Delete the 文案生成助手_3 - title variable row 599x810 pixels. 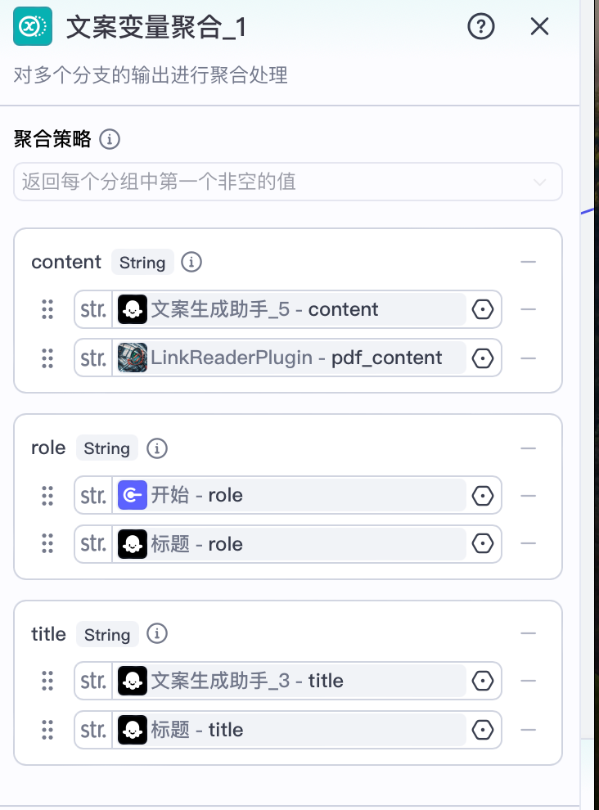pos(528,681)
